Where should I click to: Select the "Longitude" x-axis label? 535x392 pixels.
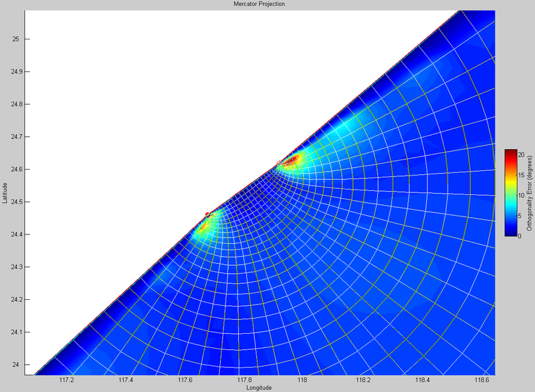(259, 387)
